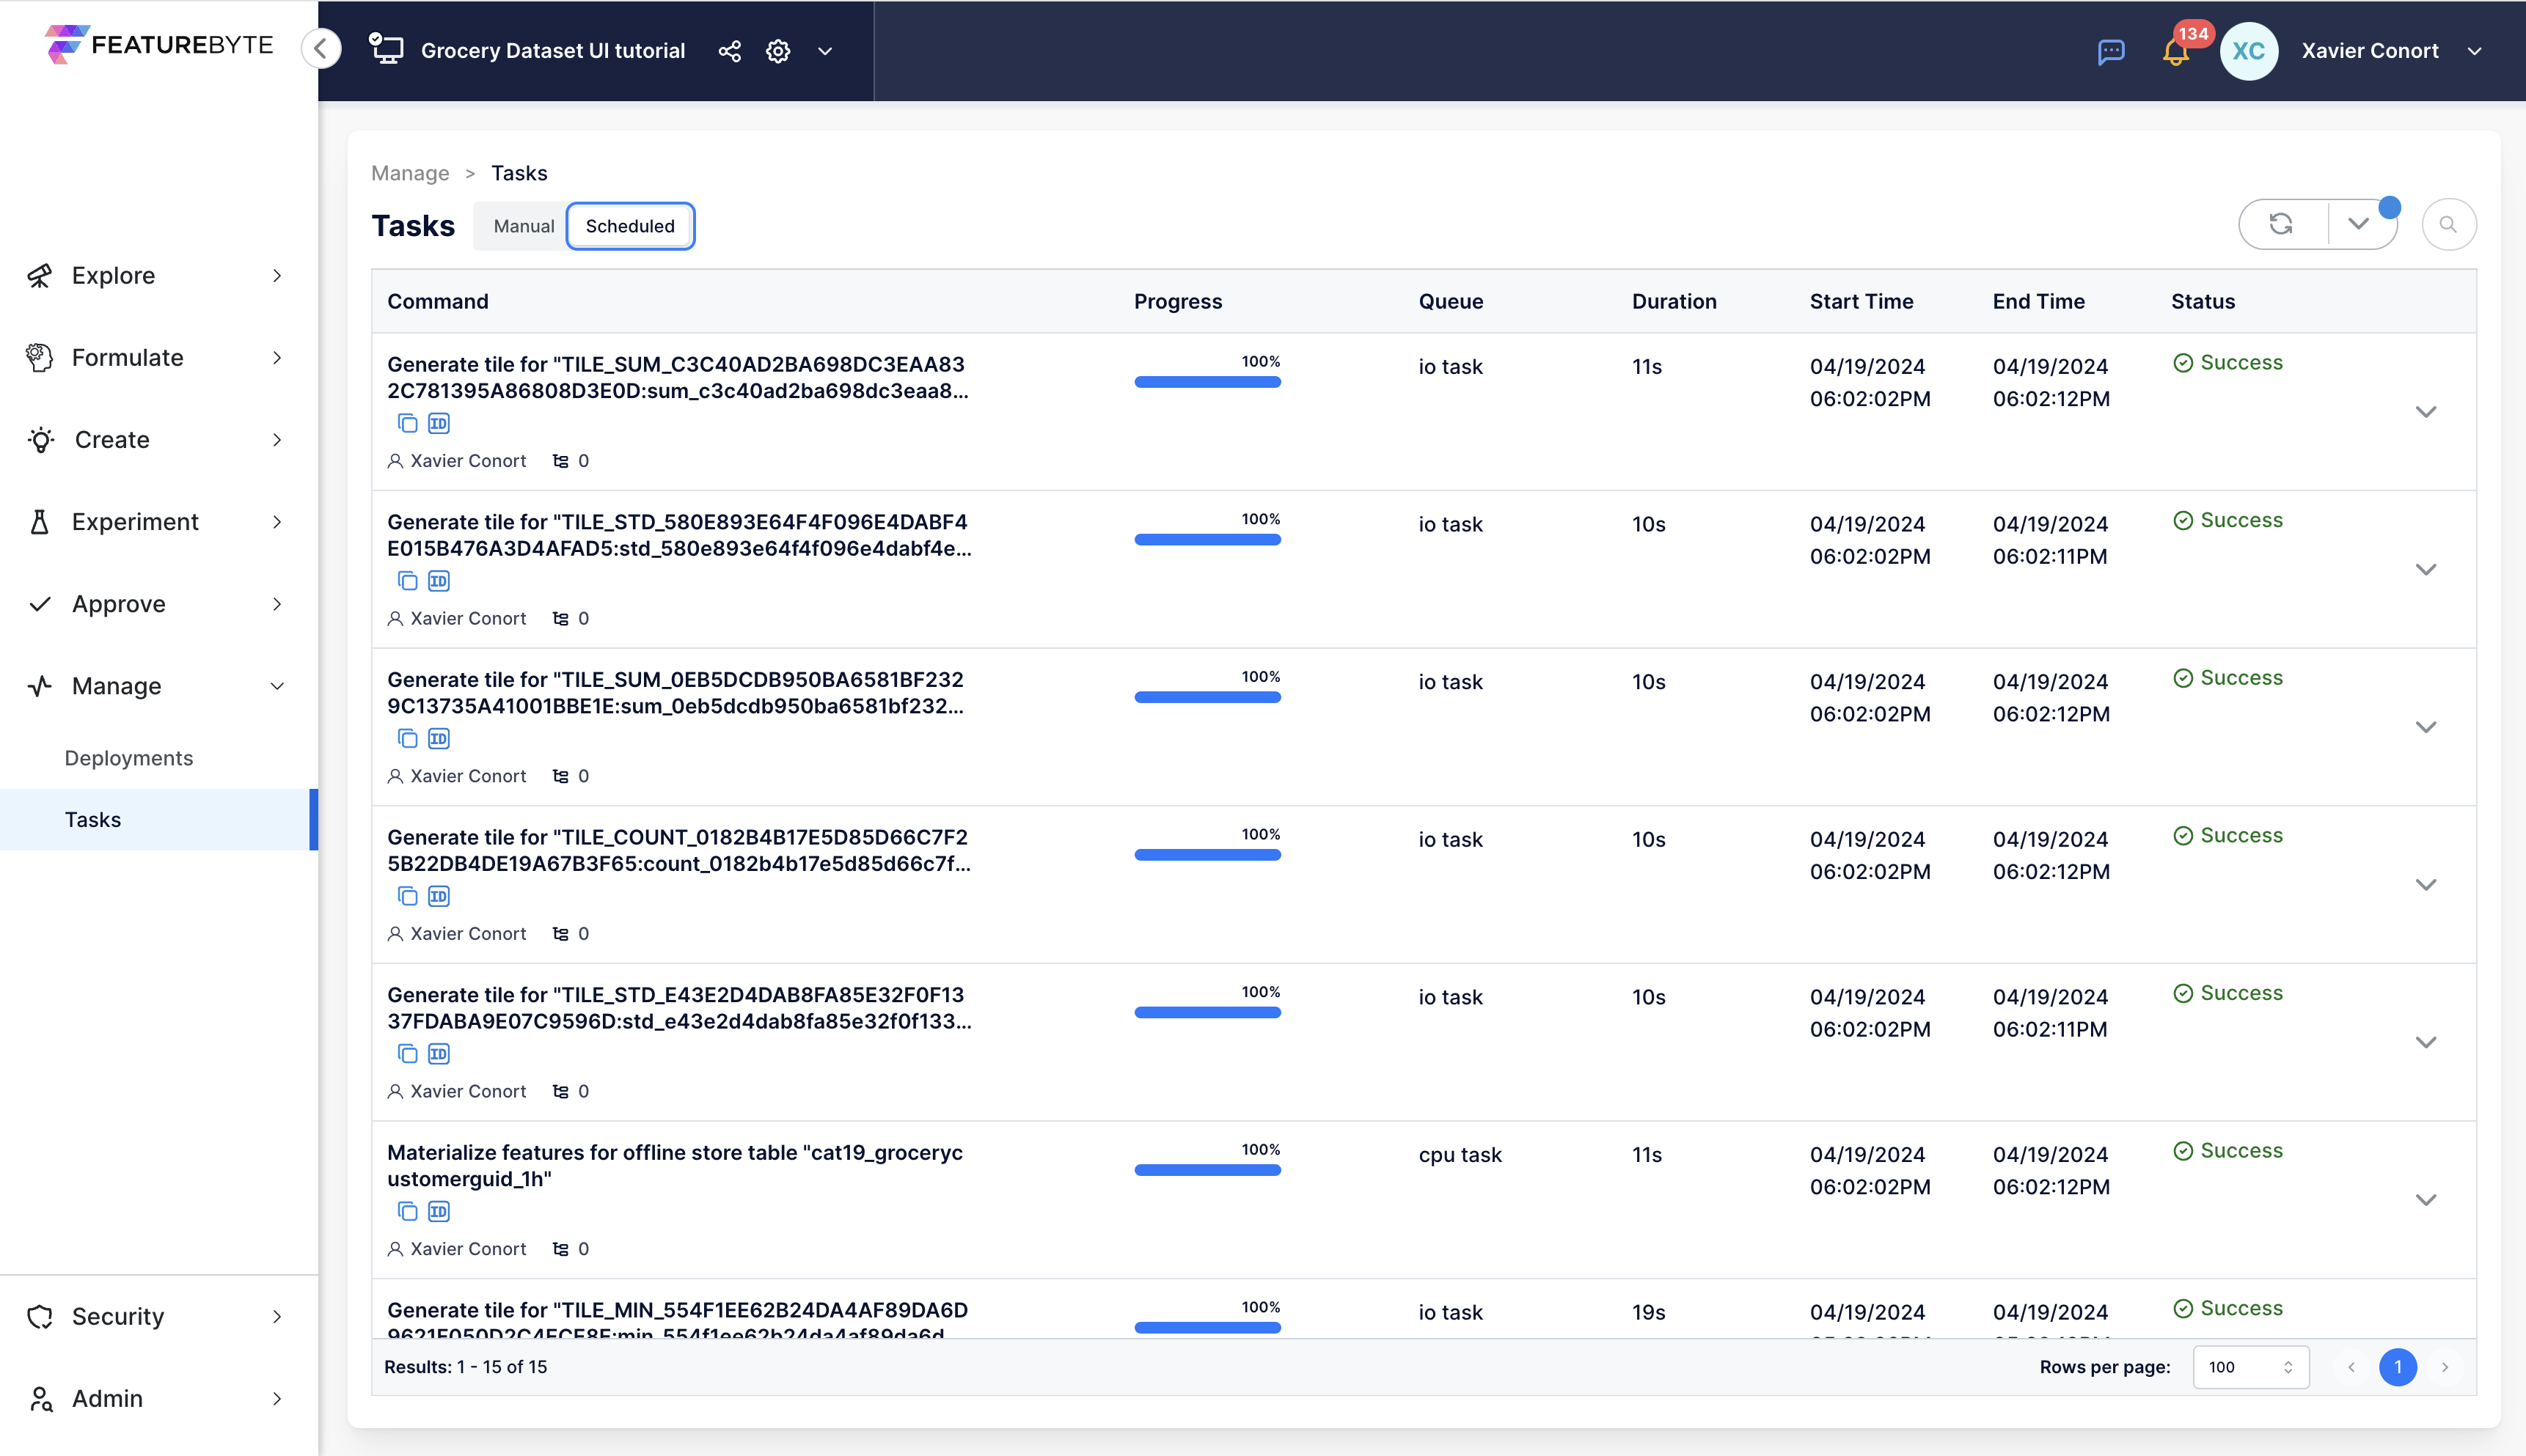Switch to Manual tasks toggle
Screen dimensions: 2526x1456
tap(523, 226)
